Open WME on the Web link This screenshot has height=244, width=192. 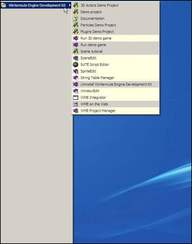coord(116,104)
